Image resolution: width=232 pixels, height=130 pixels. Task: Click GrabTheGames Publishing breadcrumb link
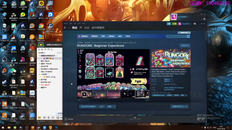click(102, 42)
